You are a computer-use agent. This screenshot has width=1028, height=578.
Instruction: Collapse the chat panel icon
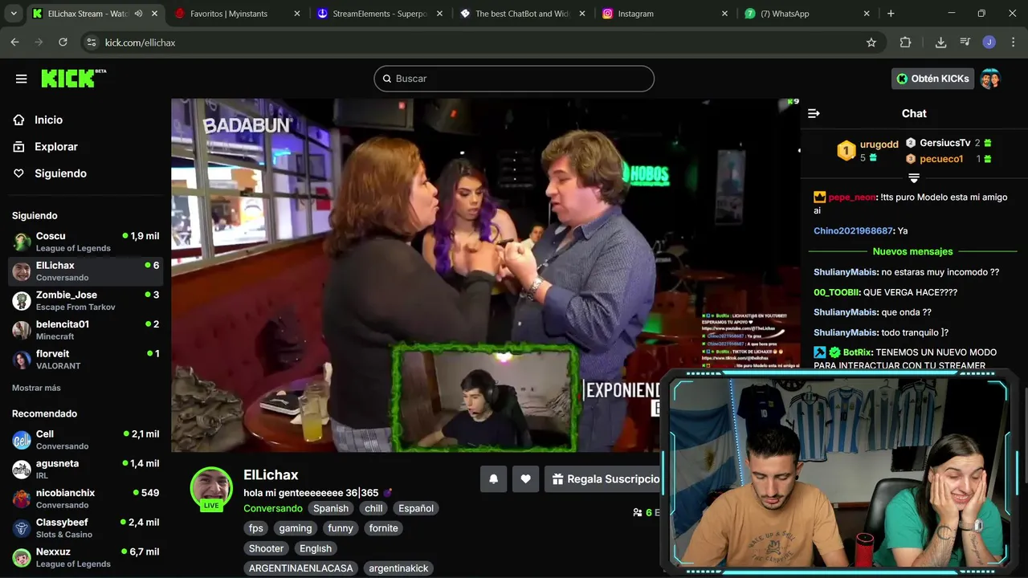click(x=814, y=114)
